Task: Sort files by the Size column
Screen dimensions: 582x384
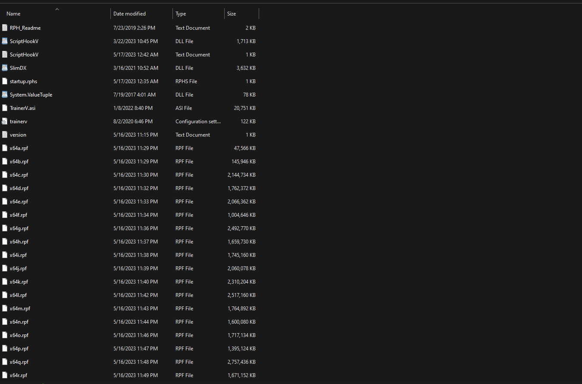Action: click(232, 14)
